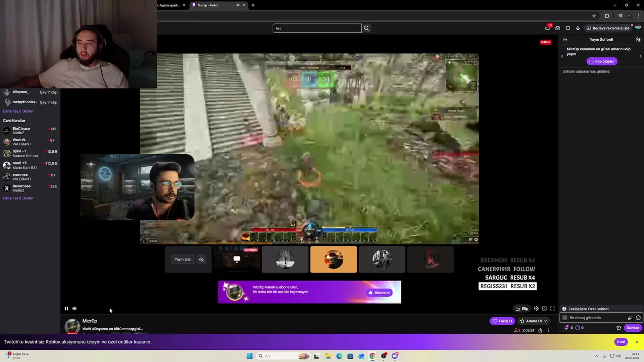644x362 pixels.
Task: Open Twitch whispers envelope icon
Action: 557,28
